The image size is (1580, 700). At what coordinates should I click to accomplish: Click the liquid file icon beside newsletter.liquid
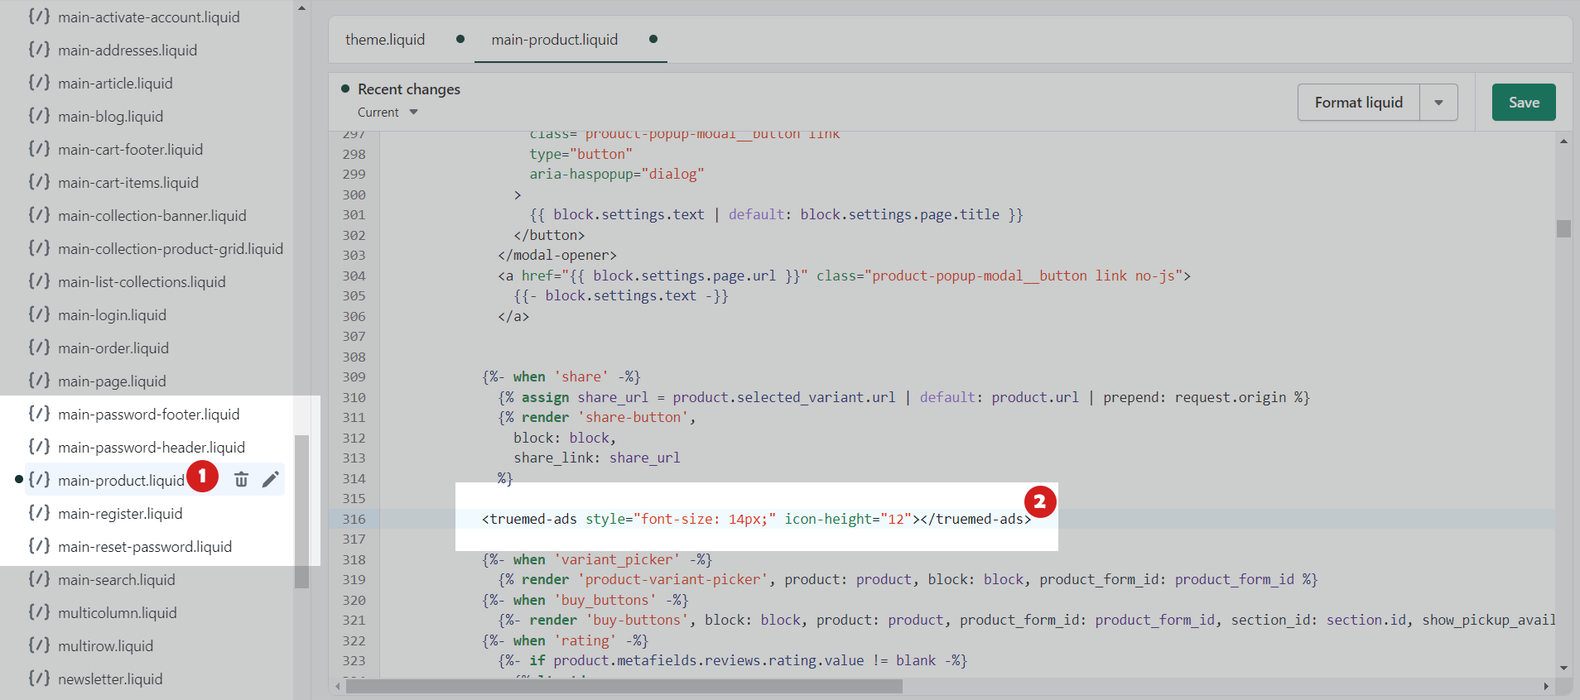coord(39,678)
